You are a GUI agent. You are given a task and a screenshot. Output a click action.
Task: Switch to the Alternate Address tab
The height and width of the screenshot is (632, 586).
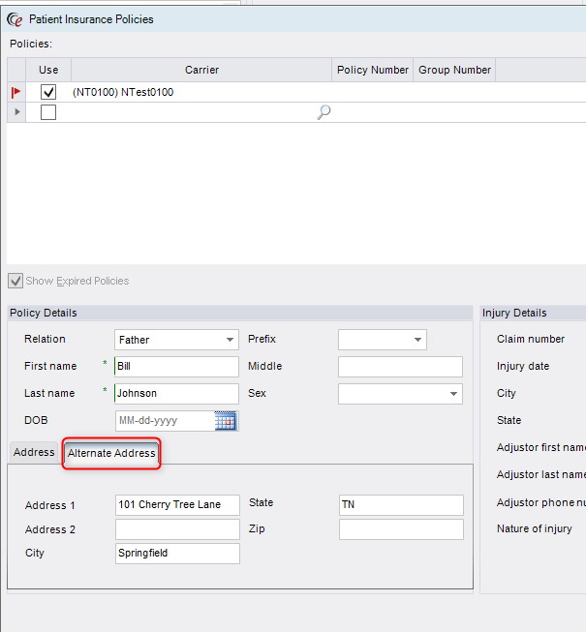tap(111, 453)
